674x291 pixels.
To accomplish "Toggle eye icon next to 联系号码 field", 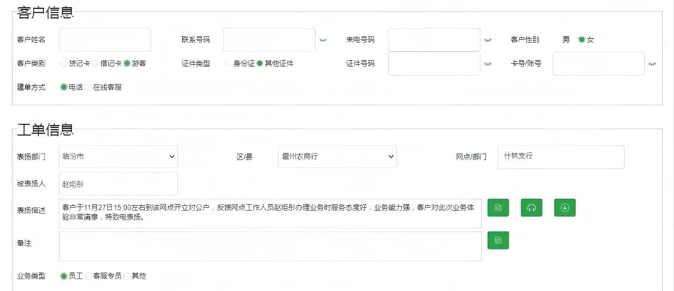I will point(323,40).
